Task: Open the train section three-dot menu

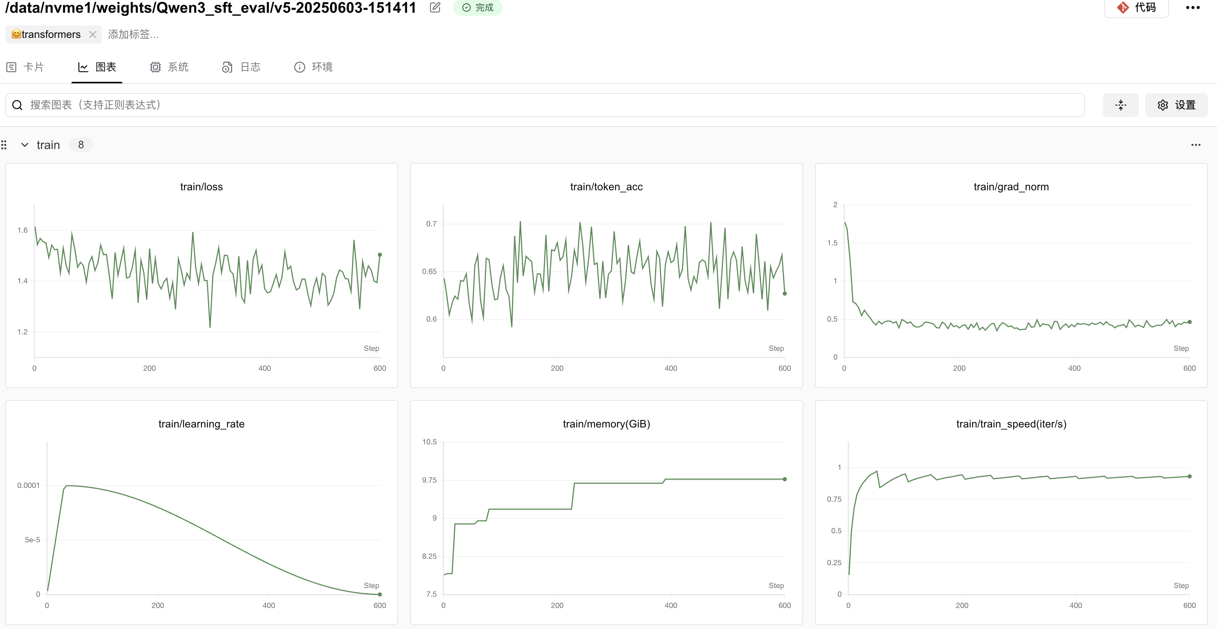Action: [x=1195, y=145]
